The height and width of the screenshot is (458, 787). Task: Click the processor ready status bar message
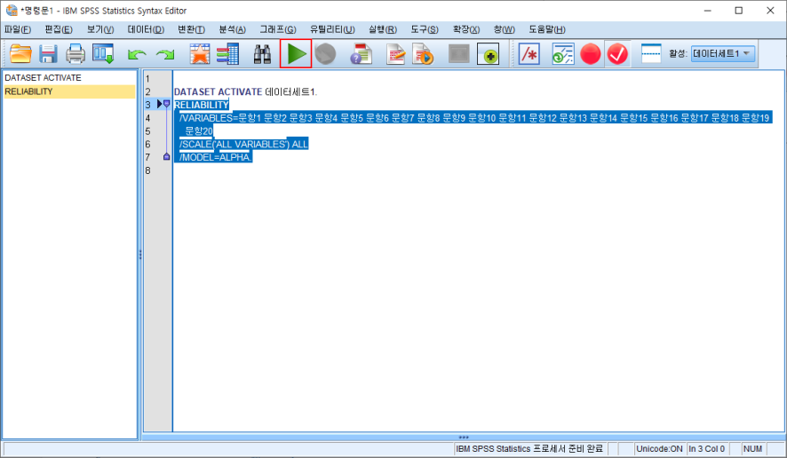pyautogui.click(x=529, y=448)
